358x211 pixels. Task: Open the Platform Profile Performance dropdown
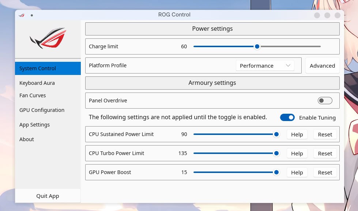pos(265,65)
